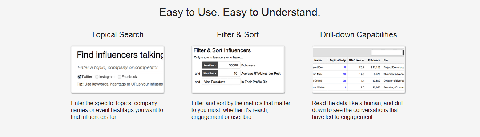Open the Topic Affinity link 18
The height and width of the screenshot is (137, 480).
pyautogui.click(x=344, y=74)
